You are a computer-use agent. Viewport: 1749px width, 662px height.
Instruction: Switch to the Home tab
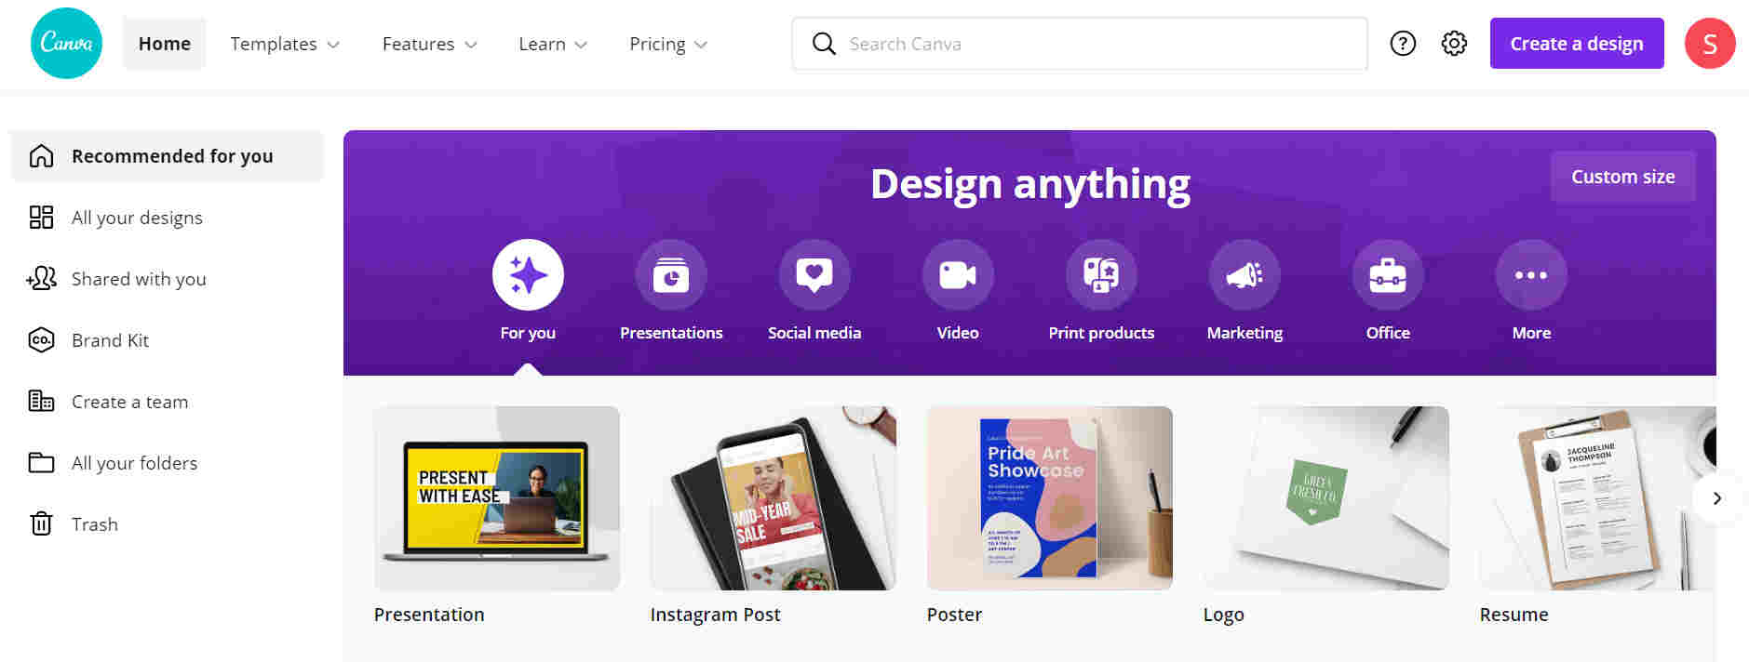164,43
